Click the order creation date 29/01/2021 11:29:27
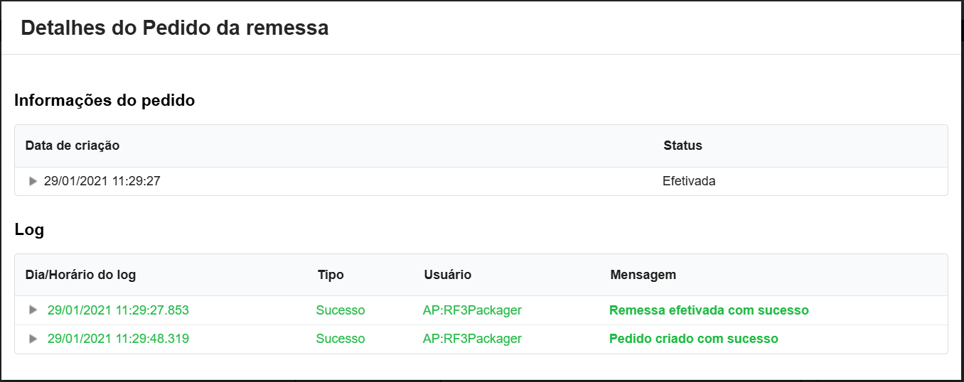 coord(102,181)
